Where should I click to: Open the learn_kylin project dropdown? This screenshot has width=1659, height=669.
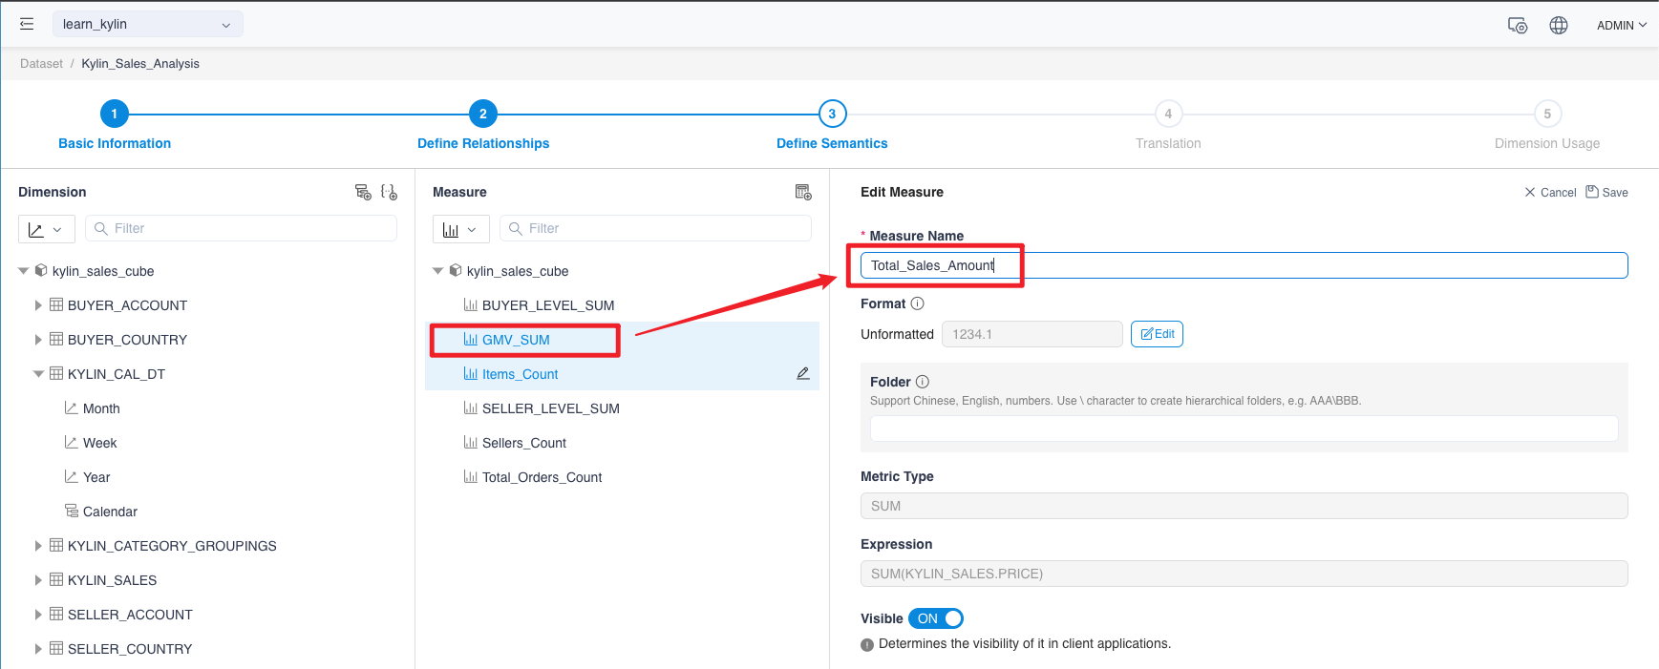pos(147,24)
